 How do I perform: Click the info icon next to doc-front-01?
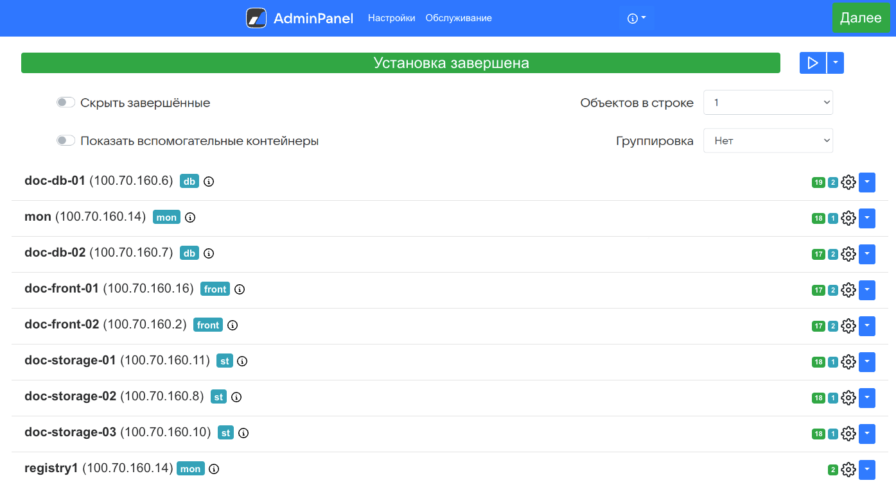click(x=240, y=289)
